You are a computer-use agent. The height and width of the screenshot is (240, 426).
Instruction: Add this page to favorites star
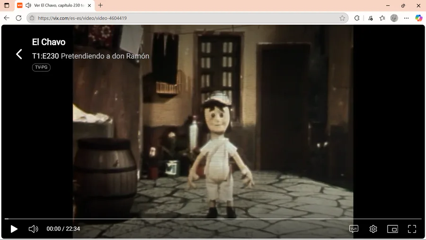(342, 18)
